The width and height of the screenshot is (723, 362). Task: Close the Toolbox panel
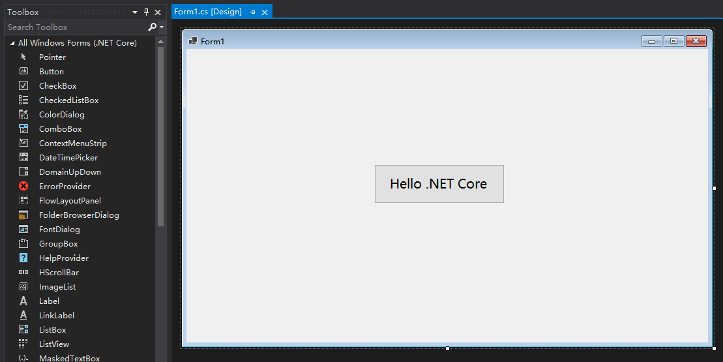(158, 12)
